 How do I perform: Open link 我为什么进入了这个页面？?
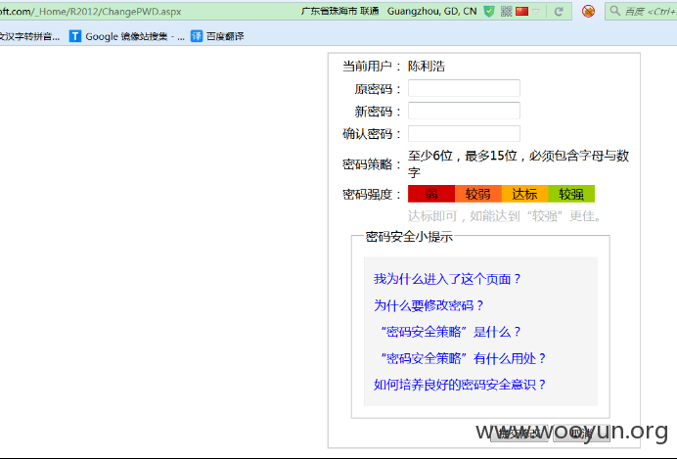[x=448, y=279]
